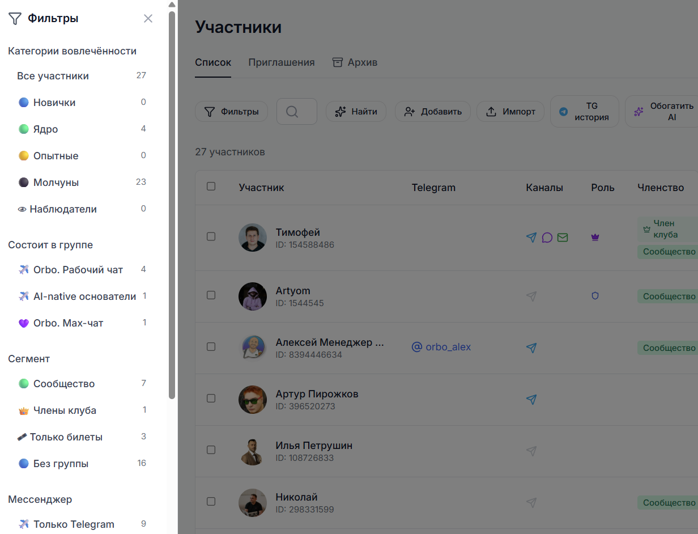Click Илья Петрушин's grey plane icon
698x534 pixels.
pyautogui.click(x=531, y=451)
